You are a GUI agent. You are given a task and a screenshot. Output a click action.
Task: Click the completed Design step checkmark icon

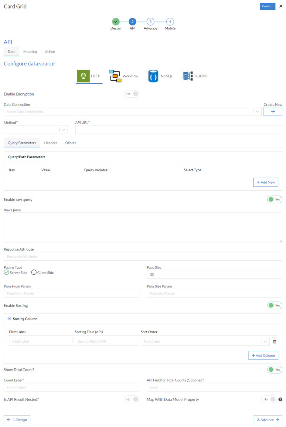116,22
